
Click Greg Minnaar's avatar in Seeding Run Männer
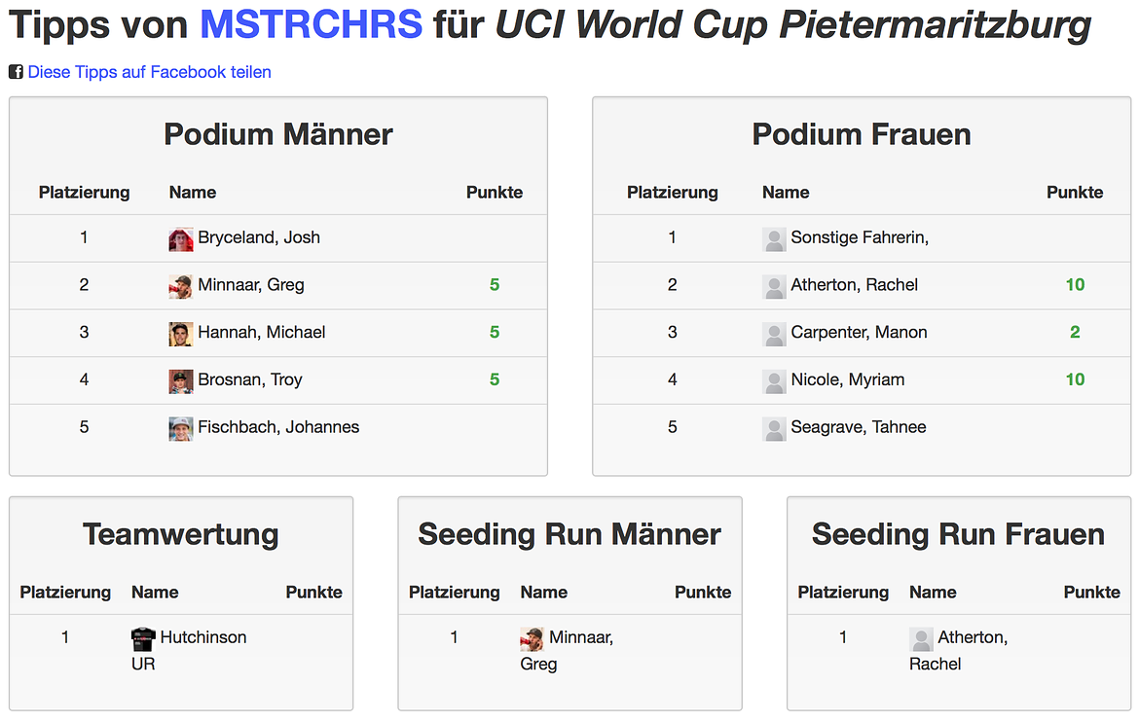533,638
